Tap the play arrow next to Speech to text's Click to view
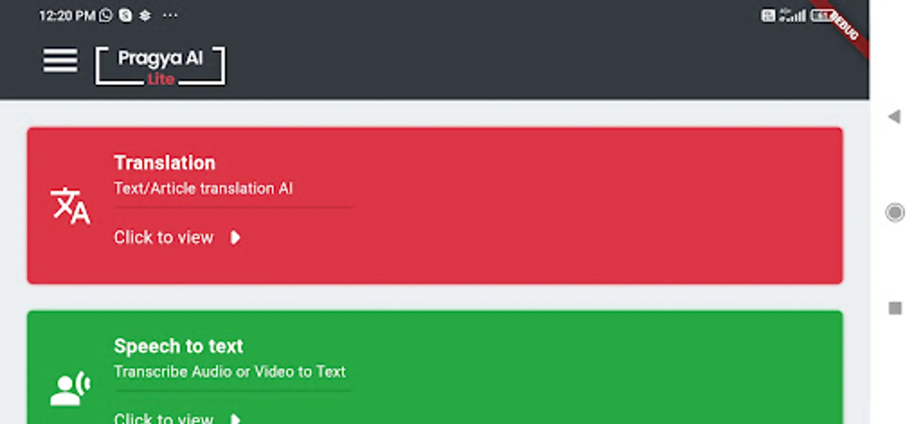 (236, 418)
